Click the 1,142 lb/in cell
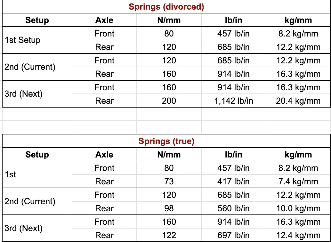This screenshot has height=242, width=331. pyautogui.click(x=234, y=101)
